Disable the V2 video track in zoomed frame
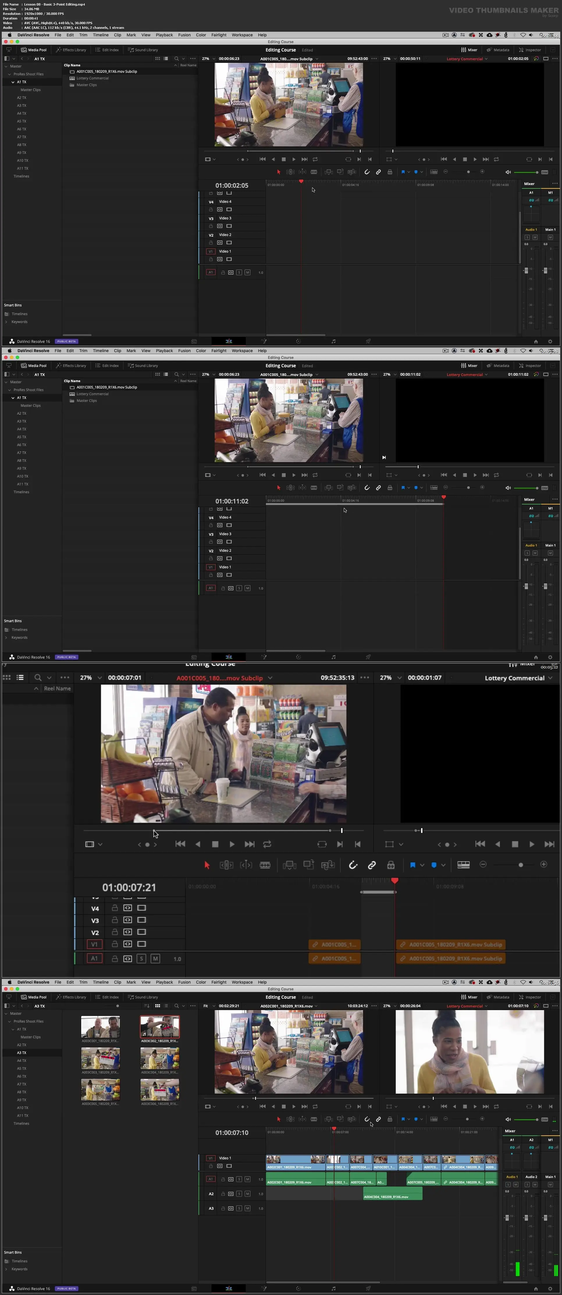 pos(142,932)
